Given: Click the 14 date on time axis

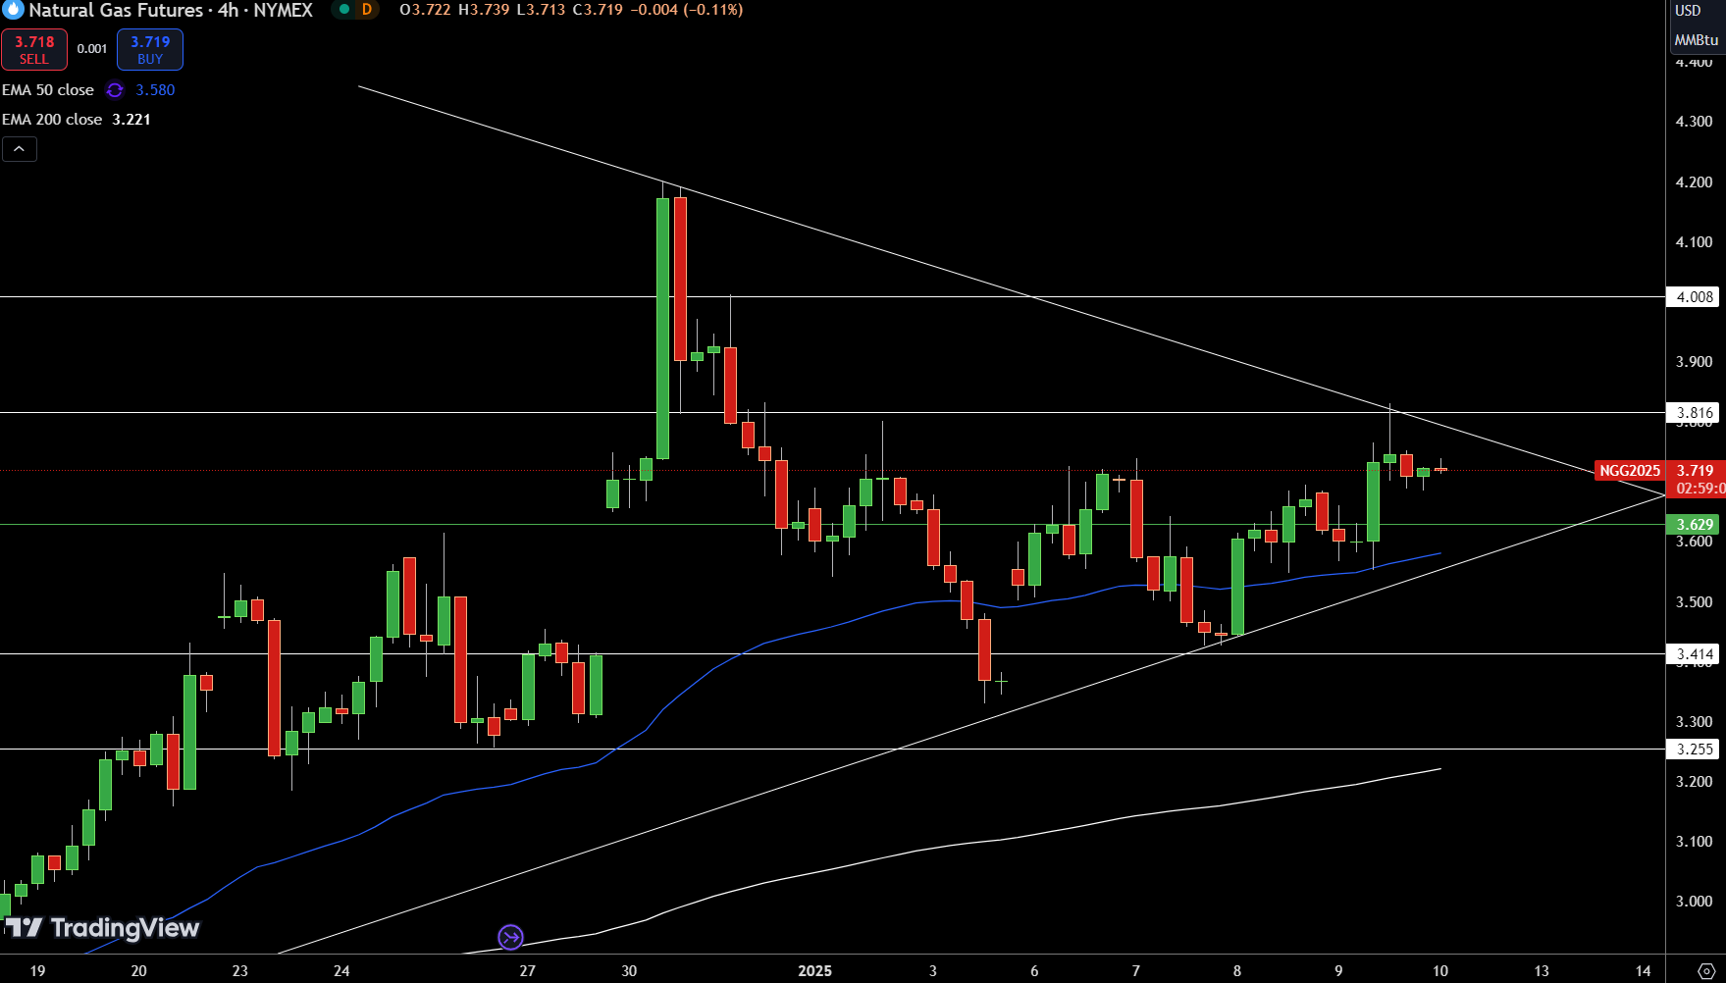Looking at the screenshot, I should [x=1644, y=971].
